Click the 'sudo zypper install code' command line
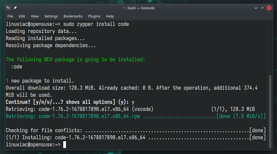 click(96, 24)
